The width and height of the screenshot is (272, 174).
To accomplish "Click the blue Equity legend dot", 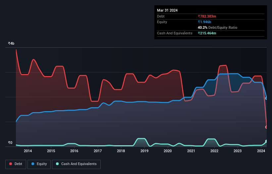I will pos(33,164).
